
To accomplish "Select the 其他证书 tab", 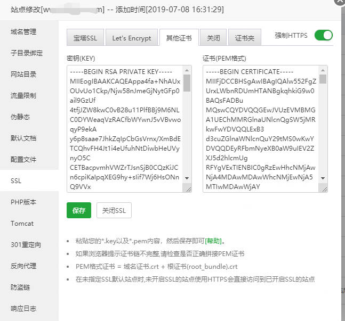I will (179, 38).
